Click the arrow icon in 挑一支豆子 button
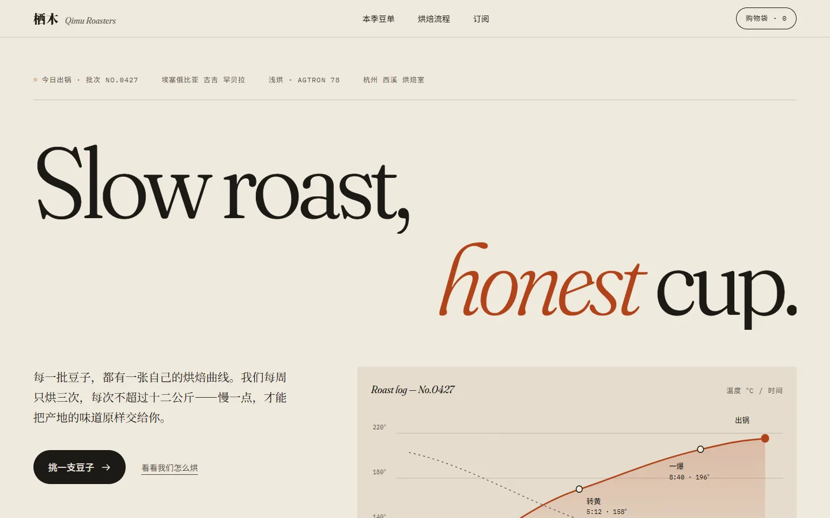The image size is (830, 518). pyautogui.click(x=106, y=467)
